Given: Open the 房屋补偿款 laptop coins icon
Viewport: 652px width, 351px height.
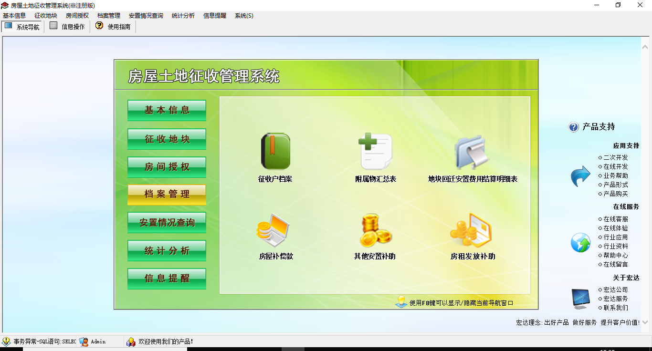Looking at the screenshot, I should point(273,230).
